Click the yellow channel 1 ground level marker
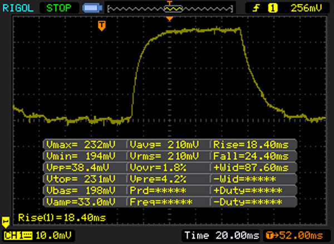 (x=6, y=222)
